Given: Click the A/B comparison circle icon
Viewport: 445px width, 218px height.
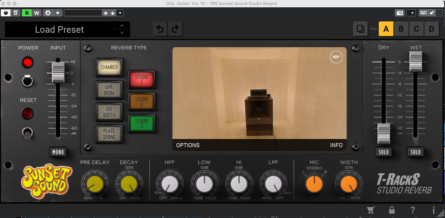Looking at the screenshot, I should pos(48,13).
